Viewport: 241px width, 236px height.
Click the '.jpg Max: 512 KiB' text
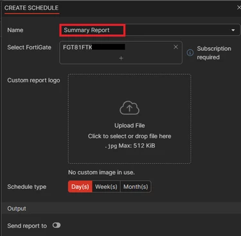coord(130,146)
